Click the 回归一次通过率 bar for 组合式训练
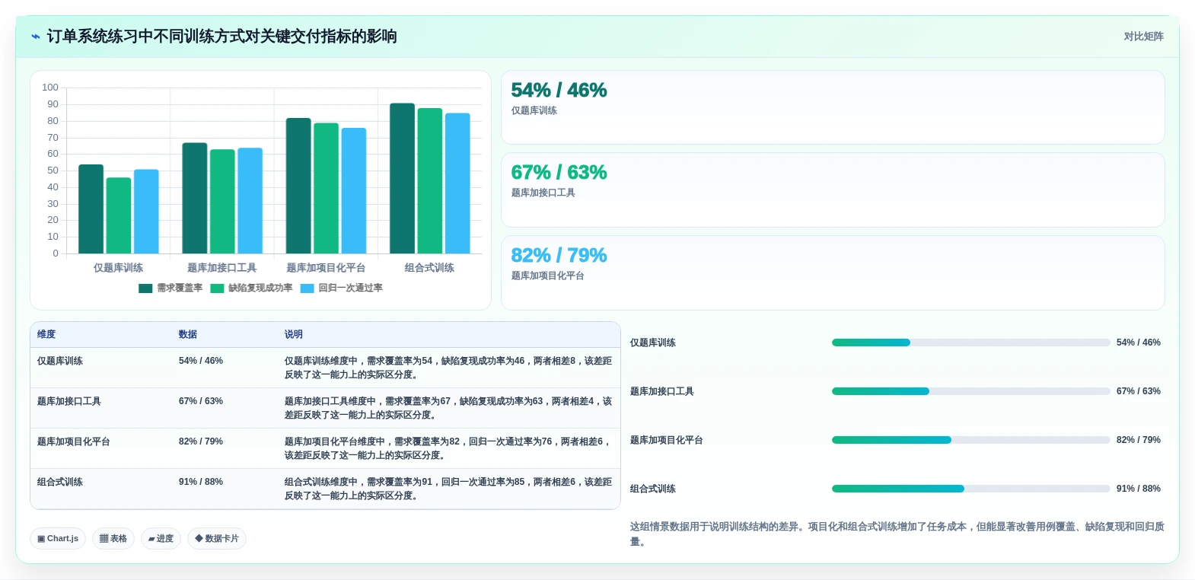 [457, 183]
